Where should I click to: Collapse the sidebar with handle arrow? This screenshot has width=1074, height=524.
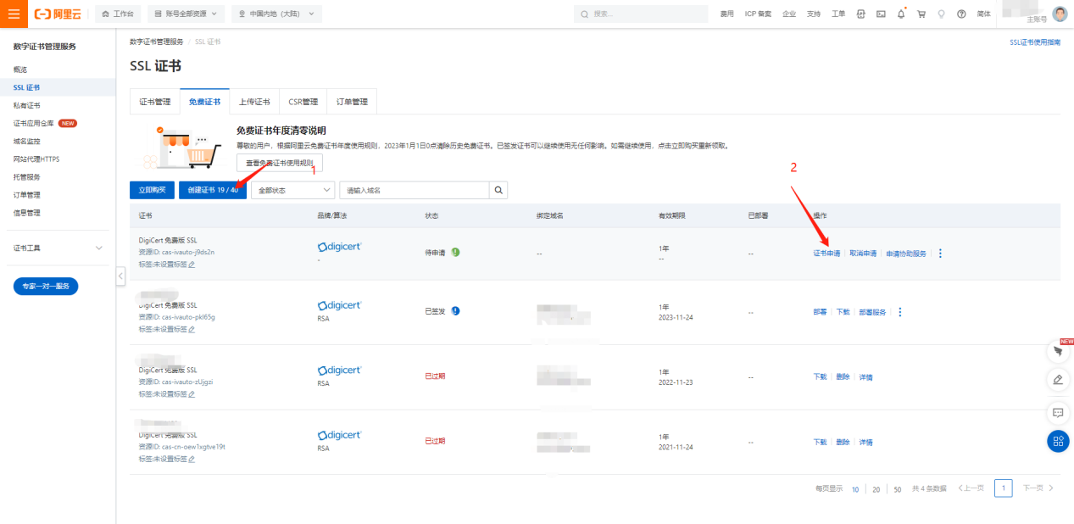[120, 276]
